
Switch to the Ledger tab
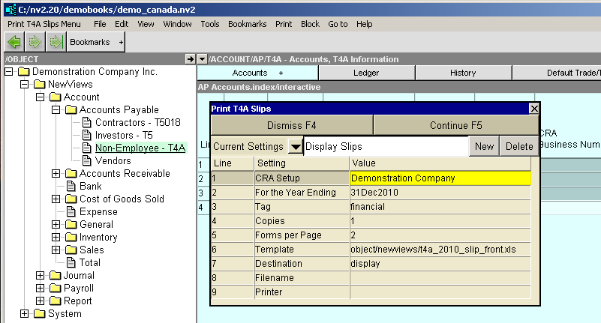pos(366,73)
